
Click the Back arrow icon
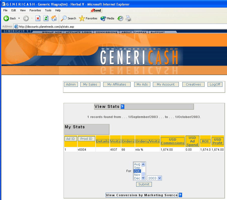point(6,18)
